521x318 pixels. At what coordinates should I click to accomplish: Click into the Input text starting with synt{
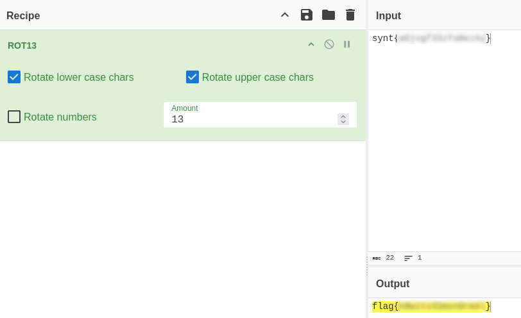coord(431,38)
